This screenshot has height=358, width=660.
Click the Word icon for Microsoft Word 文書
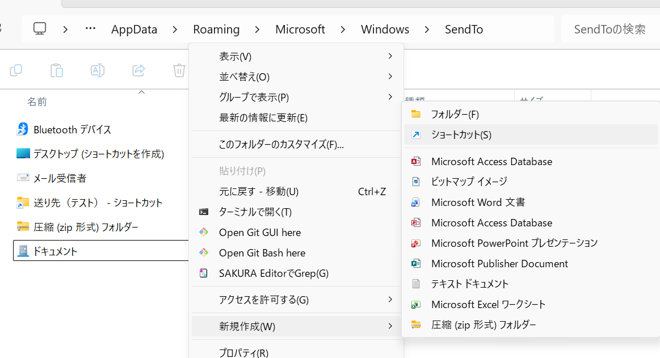click(416, 203)
